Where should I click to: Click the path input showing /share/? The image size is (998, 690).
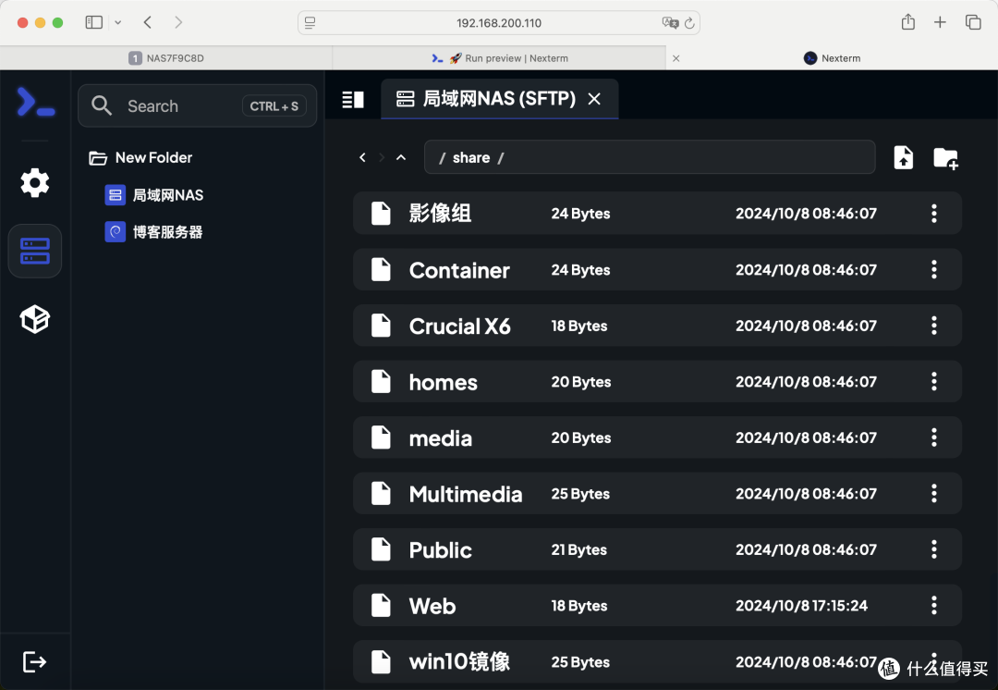[650, 157]
